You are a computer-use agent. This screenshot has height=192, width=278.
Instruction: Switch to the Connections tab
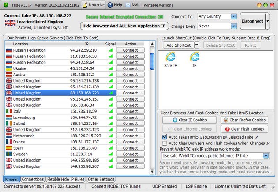33,179
